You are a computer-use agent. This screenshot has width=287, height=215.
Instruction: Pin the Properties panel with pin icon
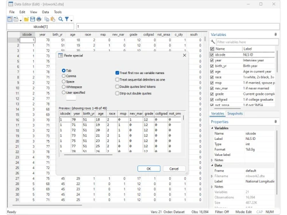coord(276,122)
